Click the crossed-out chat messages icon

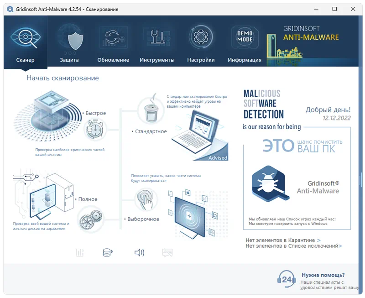[x=167, y=252]
